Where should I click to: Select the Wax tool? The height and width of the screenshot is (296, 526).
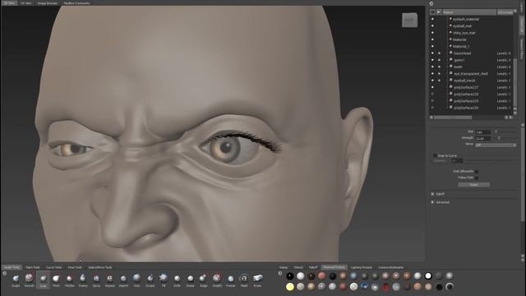click(x=136, y=280)
